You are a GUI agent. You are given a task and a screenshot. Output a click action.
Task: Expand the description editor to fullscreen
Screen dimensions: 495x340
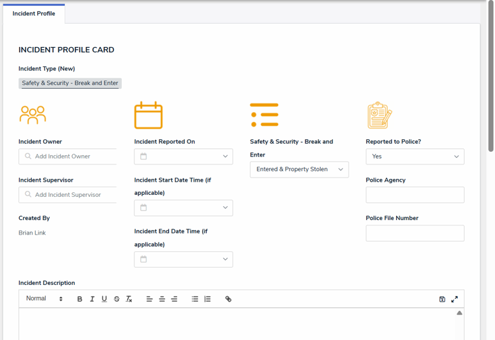click(455, 299)
